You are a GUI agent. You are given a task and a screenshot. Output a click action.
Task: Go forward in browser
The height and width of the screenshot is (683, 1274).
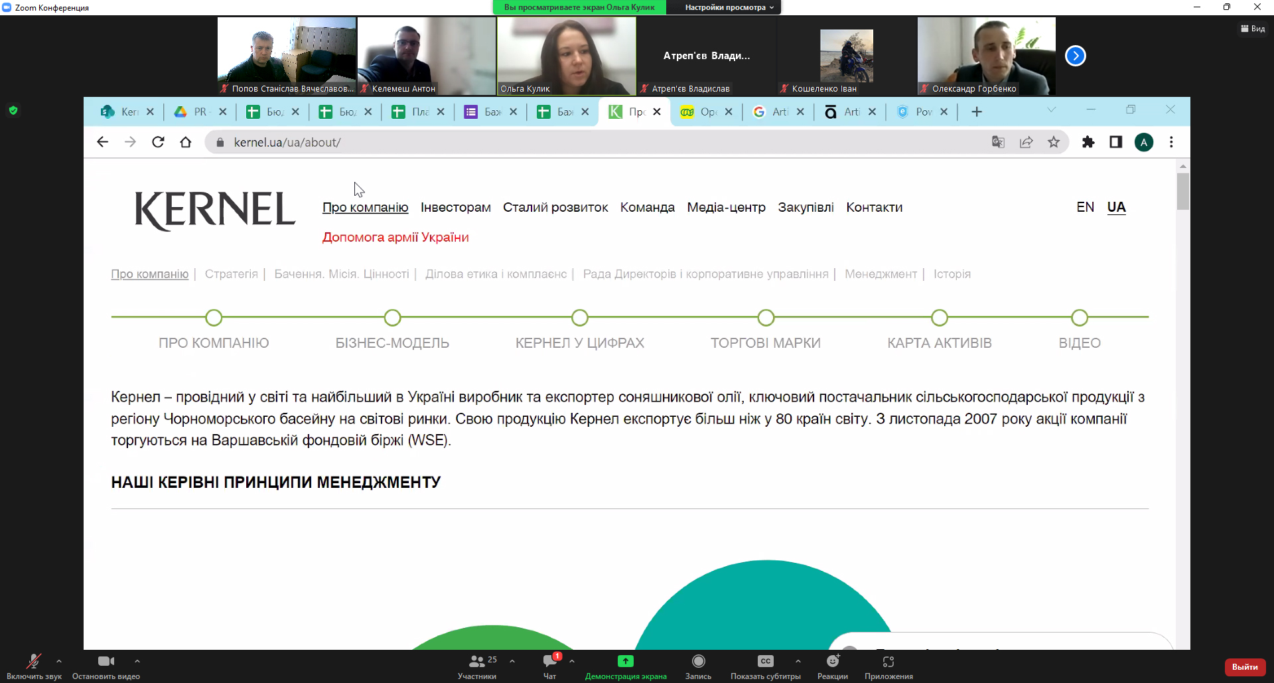130,142
